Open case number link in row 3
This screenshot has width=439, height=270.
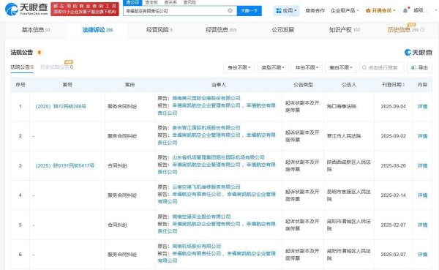(64, 165)
